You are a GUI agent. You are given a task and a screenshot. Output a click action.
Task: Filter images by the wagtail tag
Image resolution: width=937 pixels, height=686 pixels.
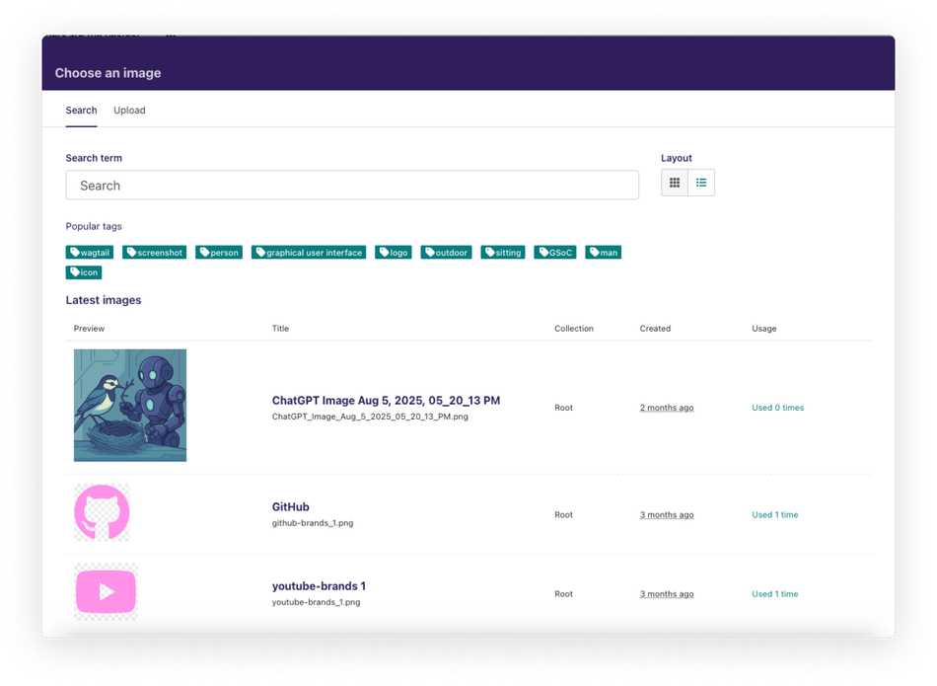(90, 252)
